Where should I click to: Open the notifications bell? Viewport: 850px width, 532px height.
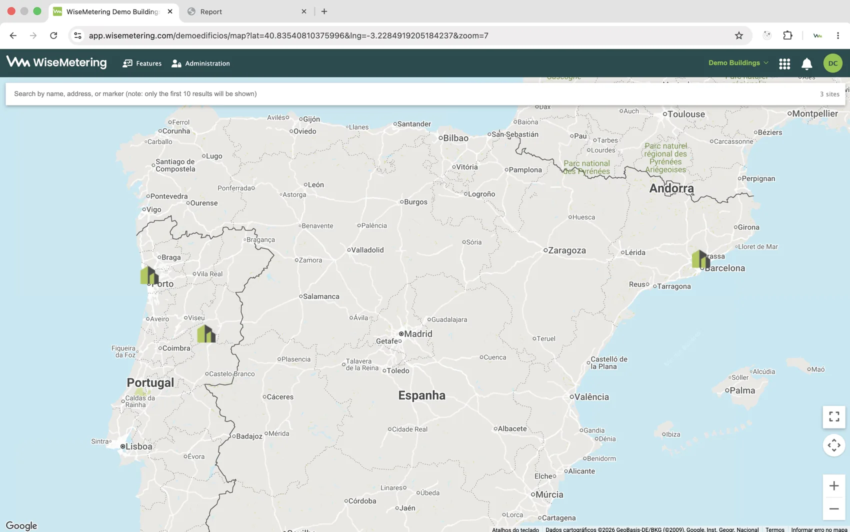pos(807,63)
